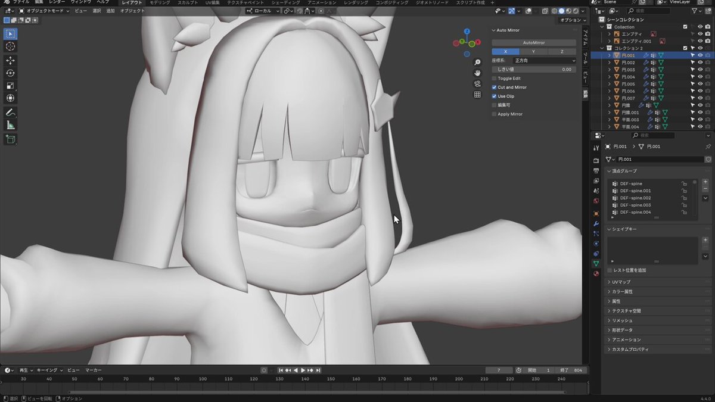Choose the Move tool

coord(10,61)
